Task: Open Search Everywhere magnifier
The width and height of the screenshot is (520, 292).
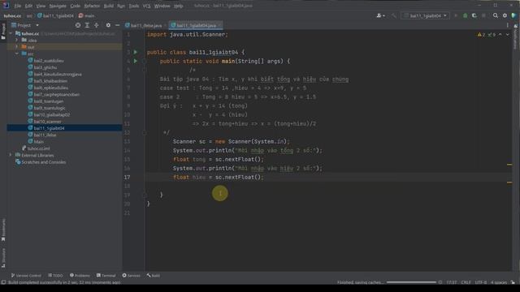Action: (496, 15)
